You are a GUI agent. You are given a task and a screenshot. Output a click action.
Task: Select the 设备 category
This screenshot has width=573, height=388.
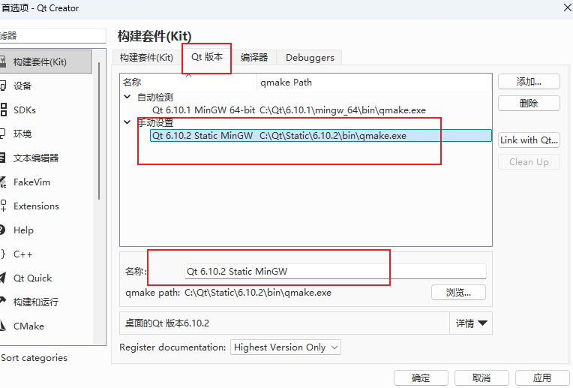point(22,86)
